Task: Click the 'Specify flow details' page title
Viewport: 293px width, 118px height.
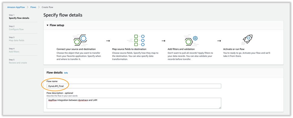Action: (63, 15)
